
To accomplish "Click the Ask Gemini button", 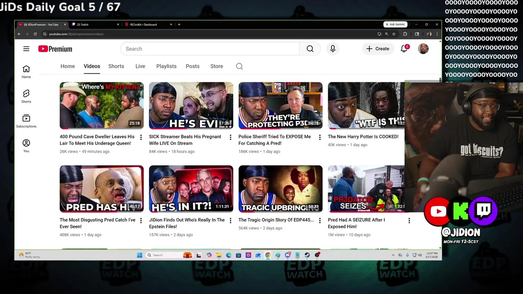I will tap(395, 24).
